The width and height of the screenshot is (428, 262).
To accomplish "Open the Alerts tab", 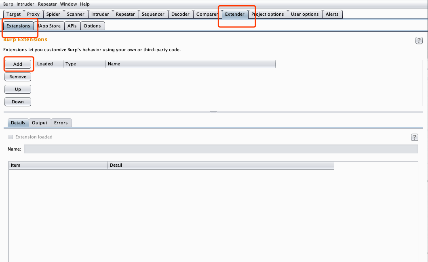I will point(332,14).
